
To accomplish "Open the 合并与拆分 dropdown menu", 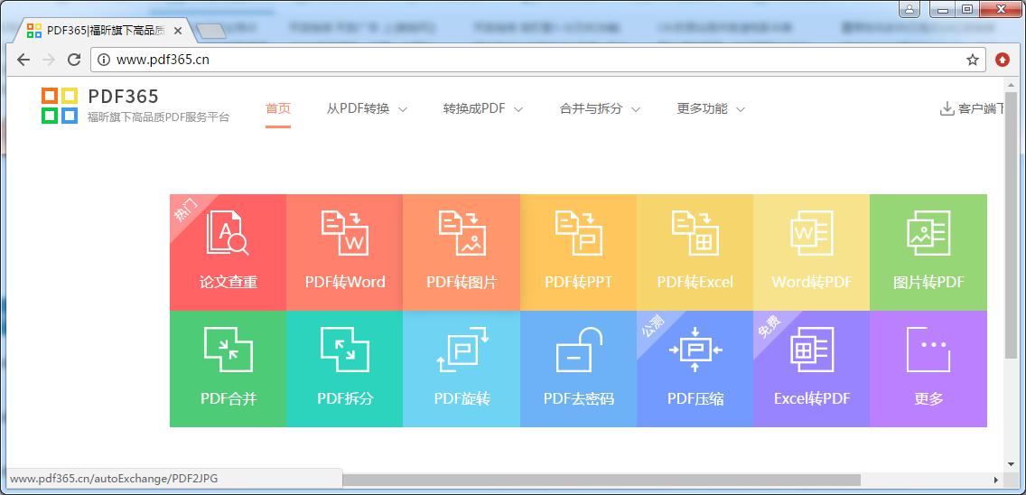I will click(x=600, y=109).
